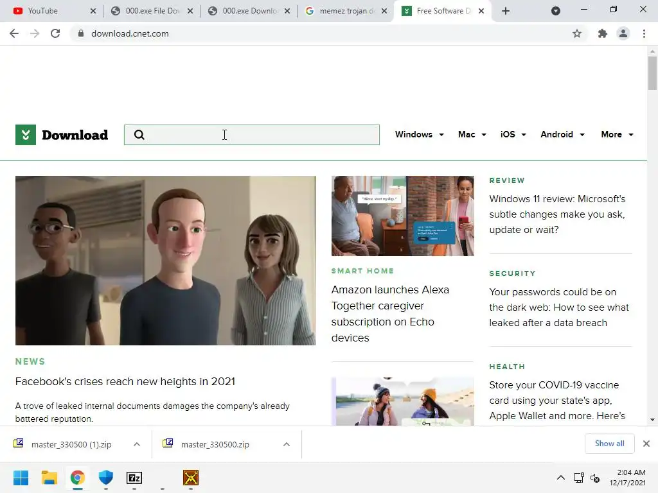Close the memez trojan tab

coord(384,11)
